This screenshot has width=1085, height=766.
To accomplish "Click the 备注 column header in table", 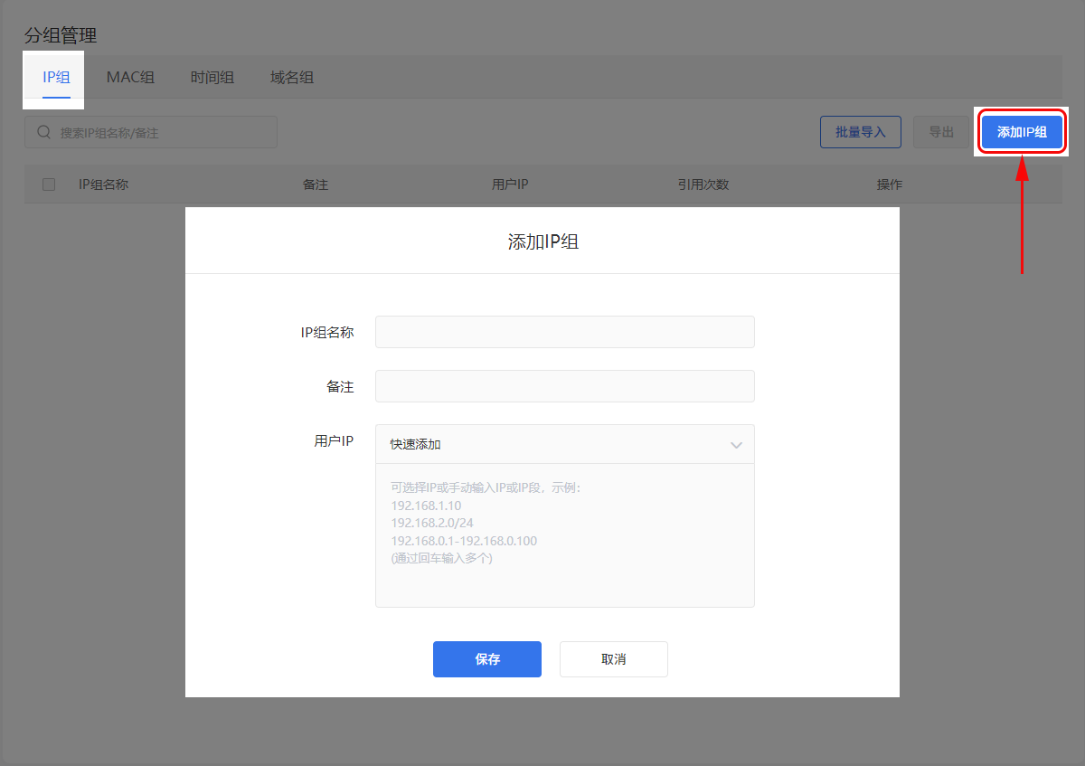I will coord(316,184).
